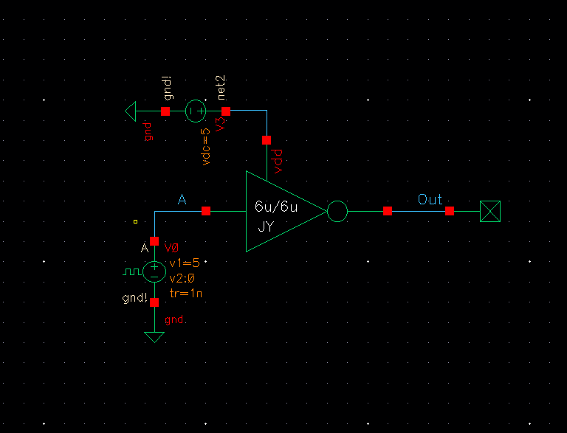Click the gnd! label left of V0's bottom pin

point(135,298)
